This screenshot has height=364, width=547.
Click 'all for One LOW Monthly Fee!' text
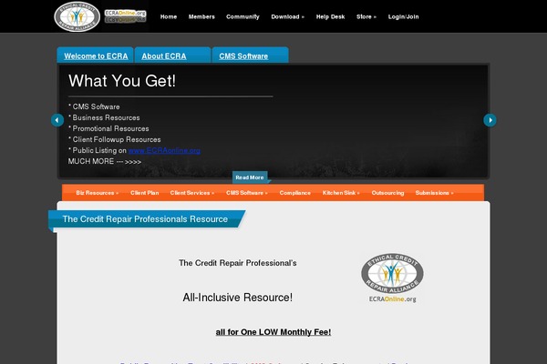click(273, 332)
